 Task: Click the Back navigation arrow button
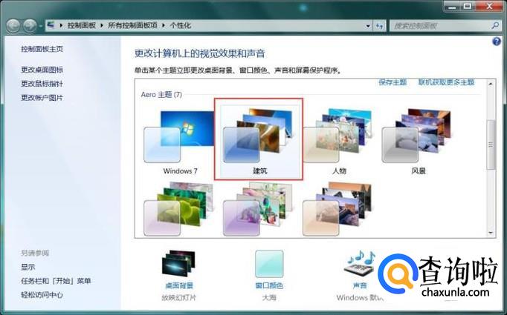(13, 25)
